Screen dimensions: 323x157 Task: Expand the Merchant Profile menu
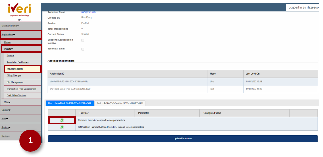[x=10, y=26]
